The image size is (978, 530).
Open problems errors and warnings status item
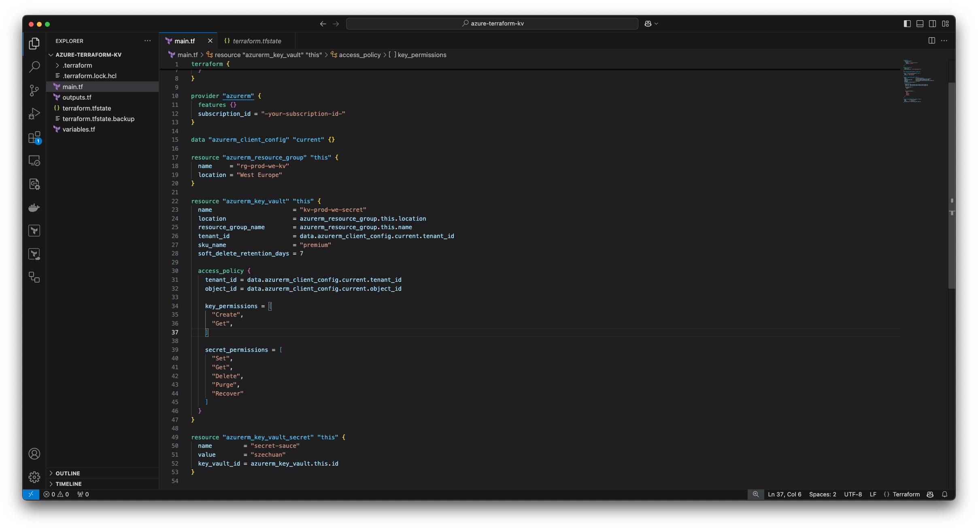[56, 494]
